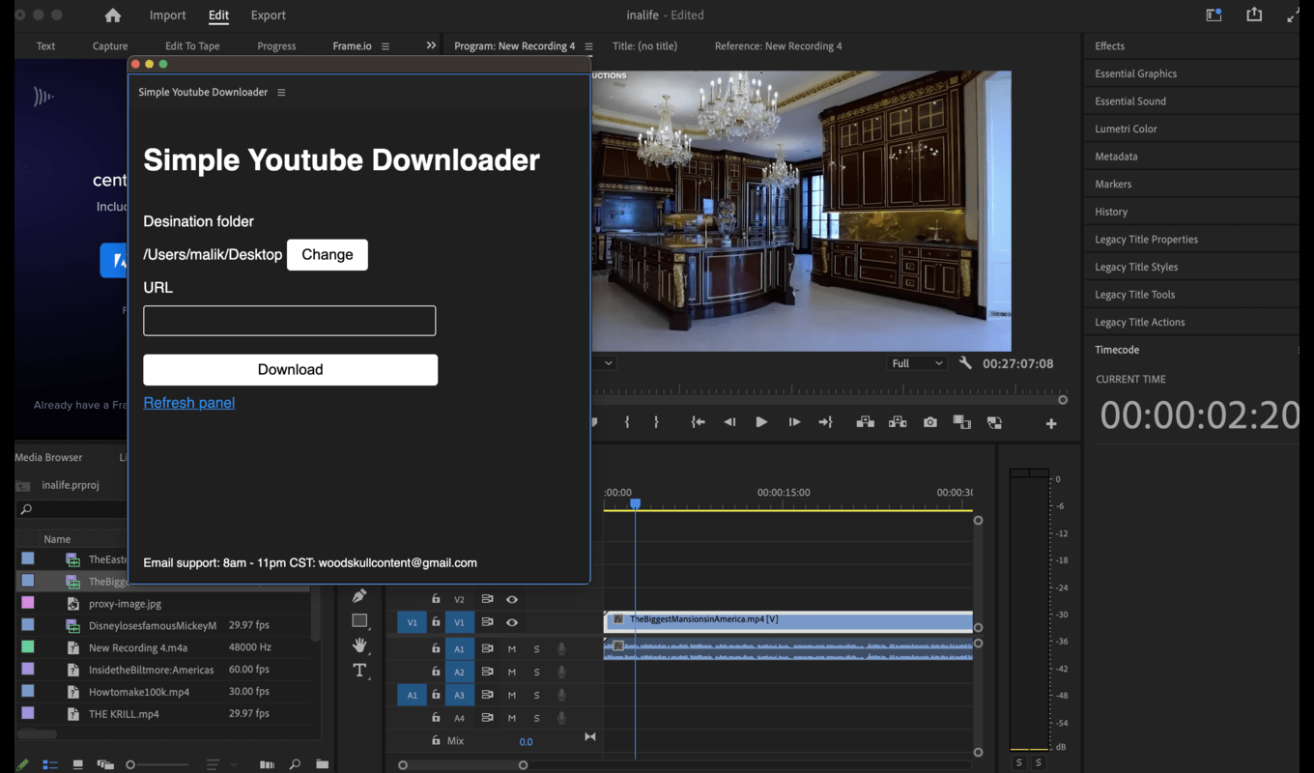Click the timeline playhead marker
The width and height of the screenshot is (1314, 773).
635,503
